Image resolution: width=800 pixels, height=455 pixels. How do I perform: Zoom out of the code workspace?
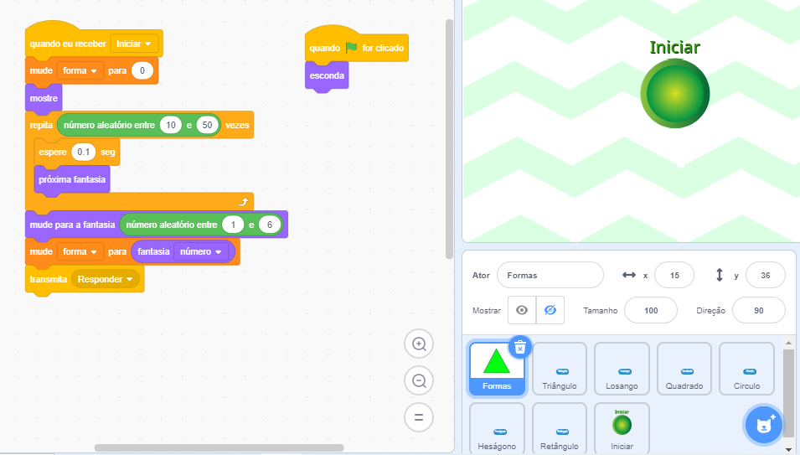(419, 380)
